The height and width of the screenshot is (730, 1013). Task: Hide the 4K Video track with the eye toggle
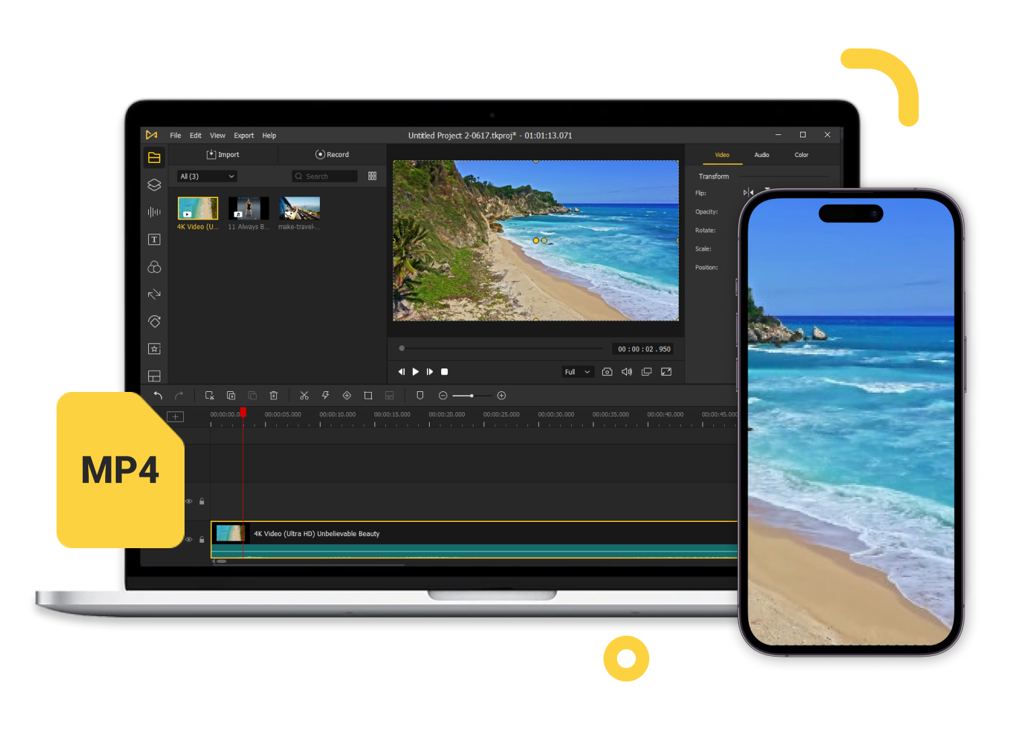(x=189, y=539)
